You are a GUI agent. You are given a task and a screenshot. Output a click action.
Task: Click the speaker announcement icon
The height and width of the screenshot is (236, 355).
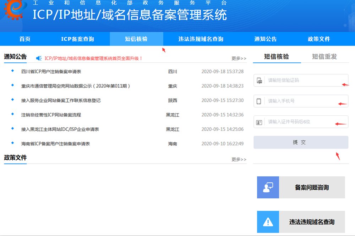(x=39, y=58)
